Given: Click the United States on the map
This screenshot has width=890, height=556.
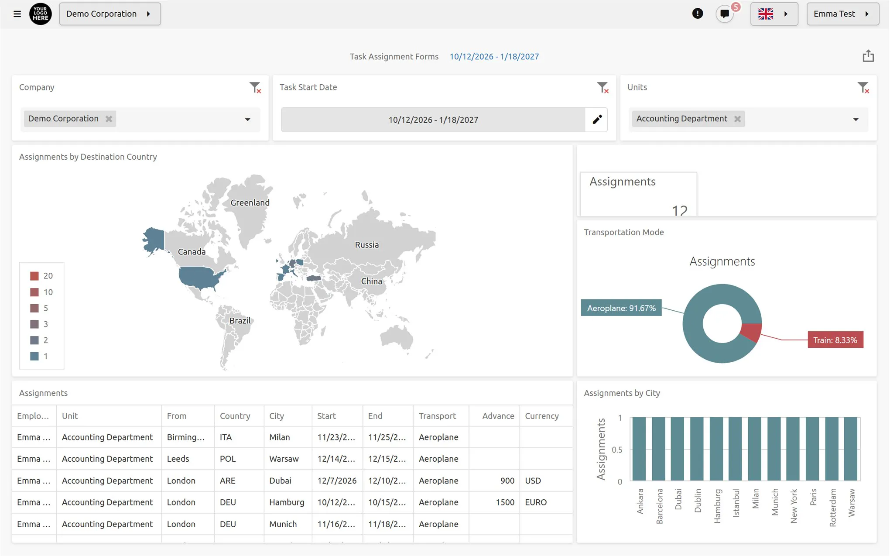Looking at the screenshot, I should click(199, 278).
